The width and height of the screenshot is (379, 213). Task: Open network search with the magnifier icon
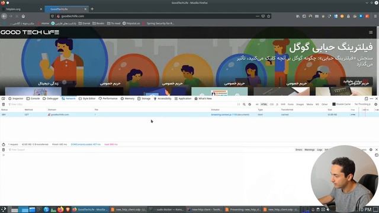pyautogui.click(x=244, y=104)
